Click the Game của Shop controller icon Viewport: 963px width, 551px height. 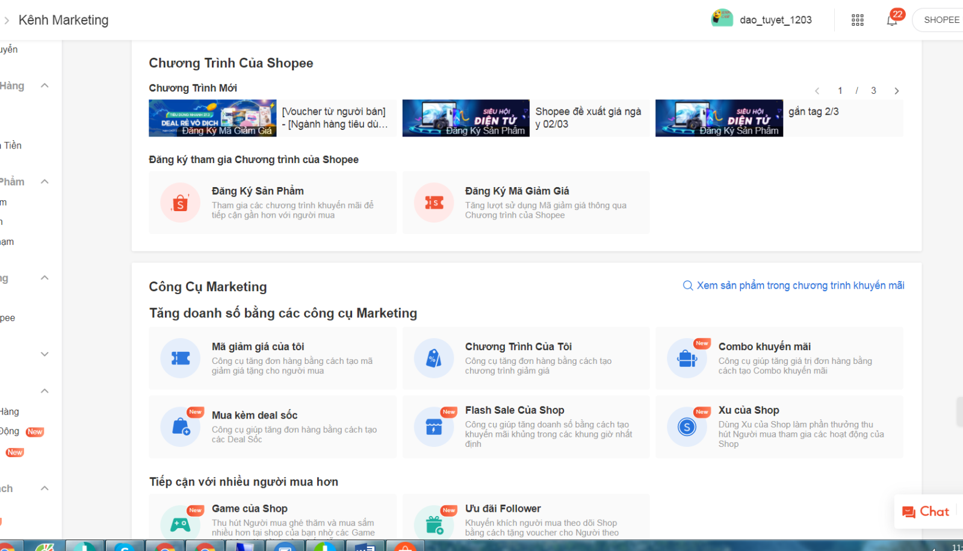pos(181,525)
